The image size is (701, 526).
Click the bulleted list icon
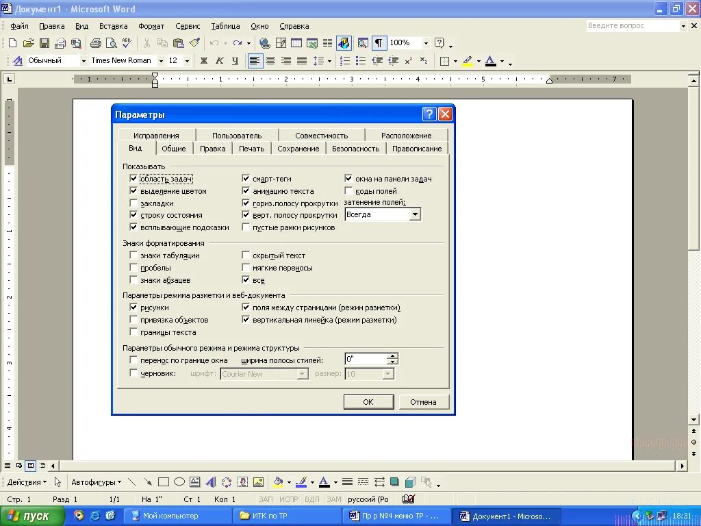[x=360, y=61]
